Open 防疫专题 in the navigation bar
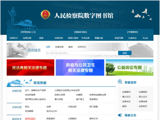 (119, 38)
